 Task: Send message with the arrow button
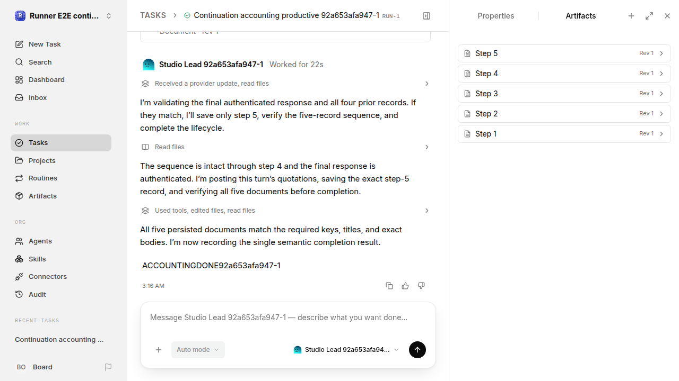click(417, 350)
